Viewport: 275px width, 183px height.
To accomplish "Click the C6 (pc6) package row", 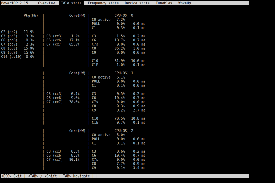I will (18, 40).
